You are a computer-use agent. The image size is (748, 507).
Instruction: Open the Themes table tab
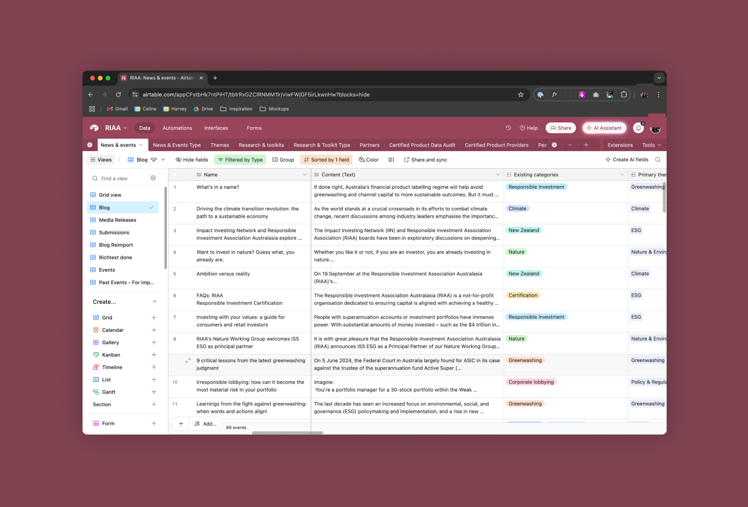click(x=220, y=145)
